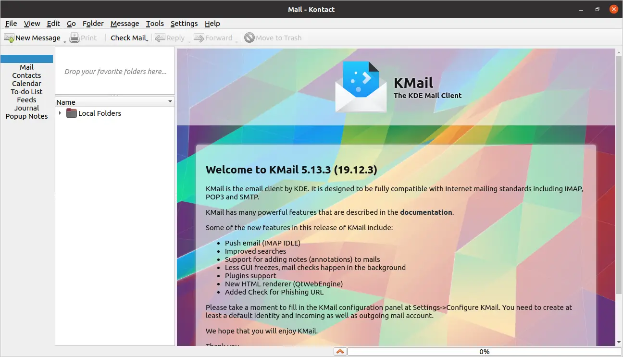Open the Settings menu
623x357 pixels.
184,23
